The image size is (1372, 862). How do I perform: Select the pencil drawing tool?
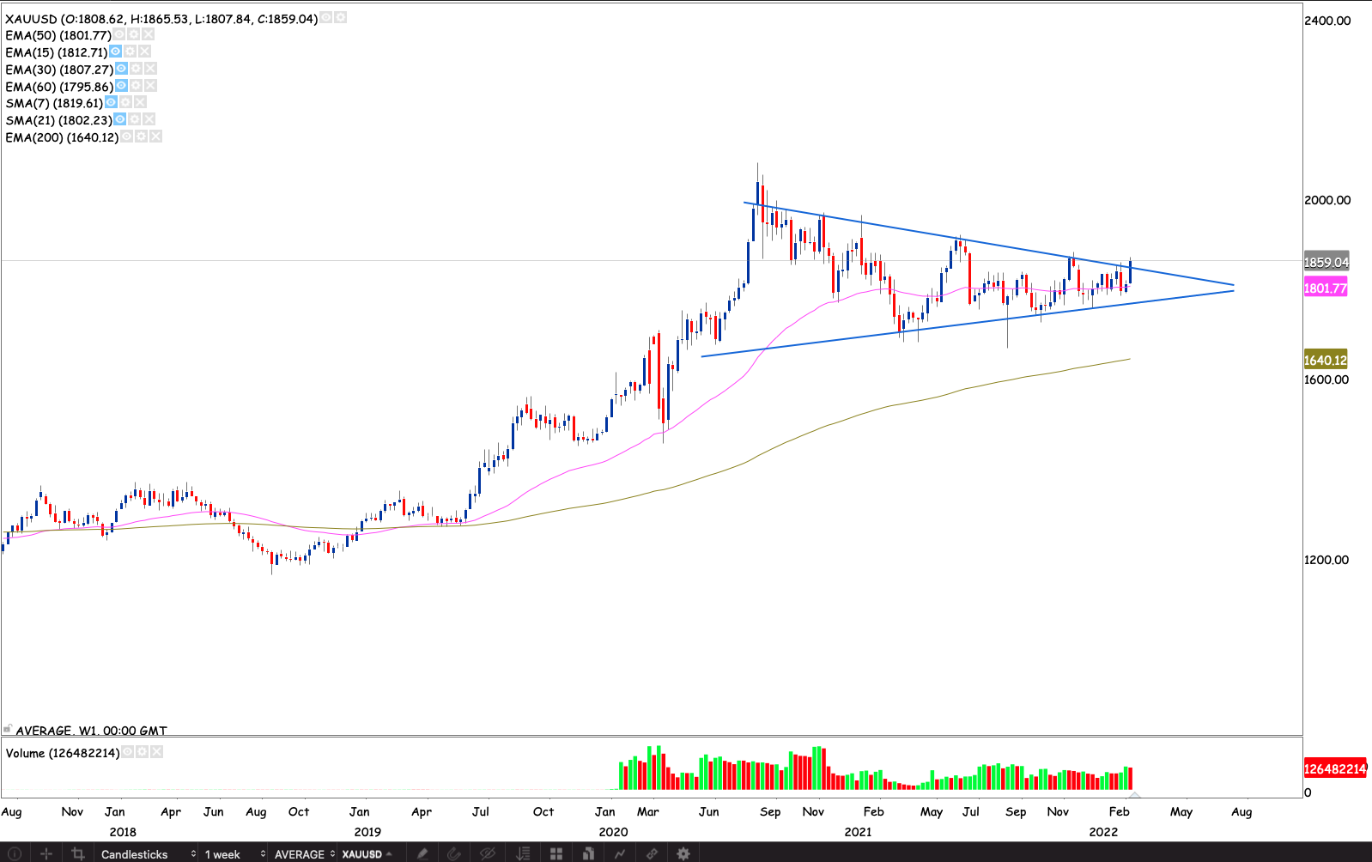[x=422, y=853]
